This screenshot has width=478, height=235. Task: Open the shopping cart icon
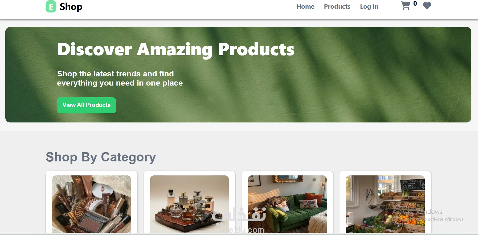pyautogui.click(x=405, y=6)
